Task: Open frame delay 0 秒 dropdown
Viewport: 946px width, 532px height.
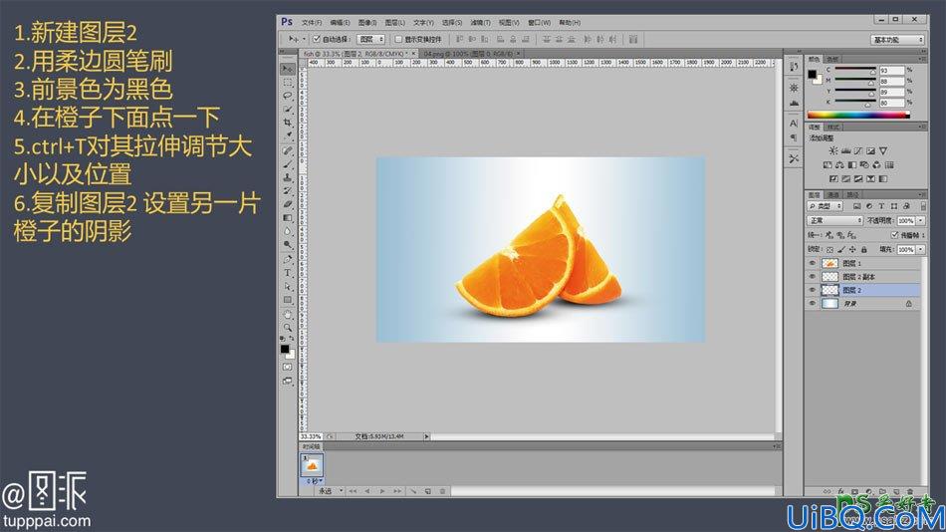Action: pos(315,480)
